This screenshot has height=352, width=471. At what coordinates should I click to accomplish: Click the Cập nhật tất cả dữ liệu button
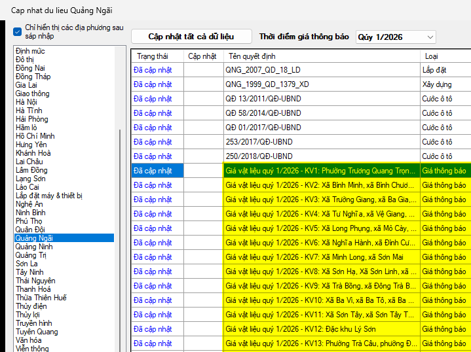click(191, 37)
